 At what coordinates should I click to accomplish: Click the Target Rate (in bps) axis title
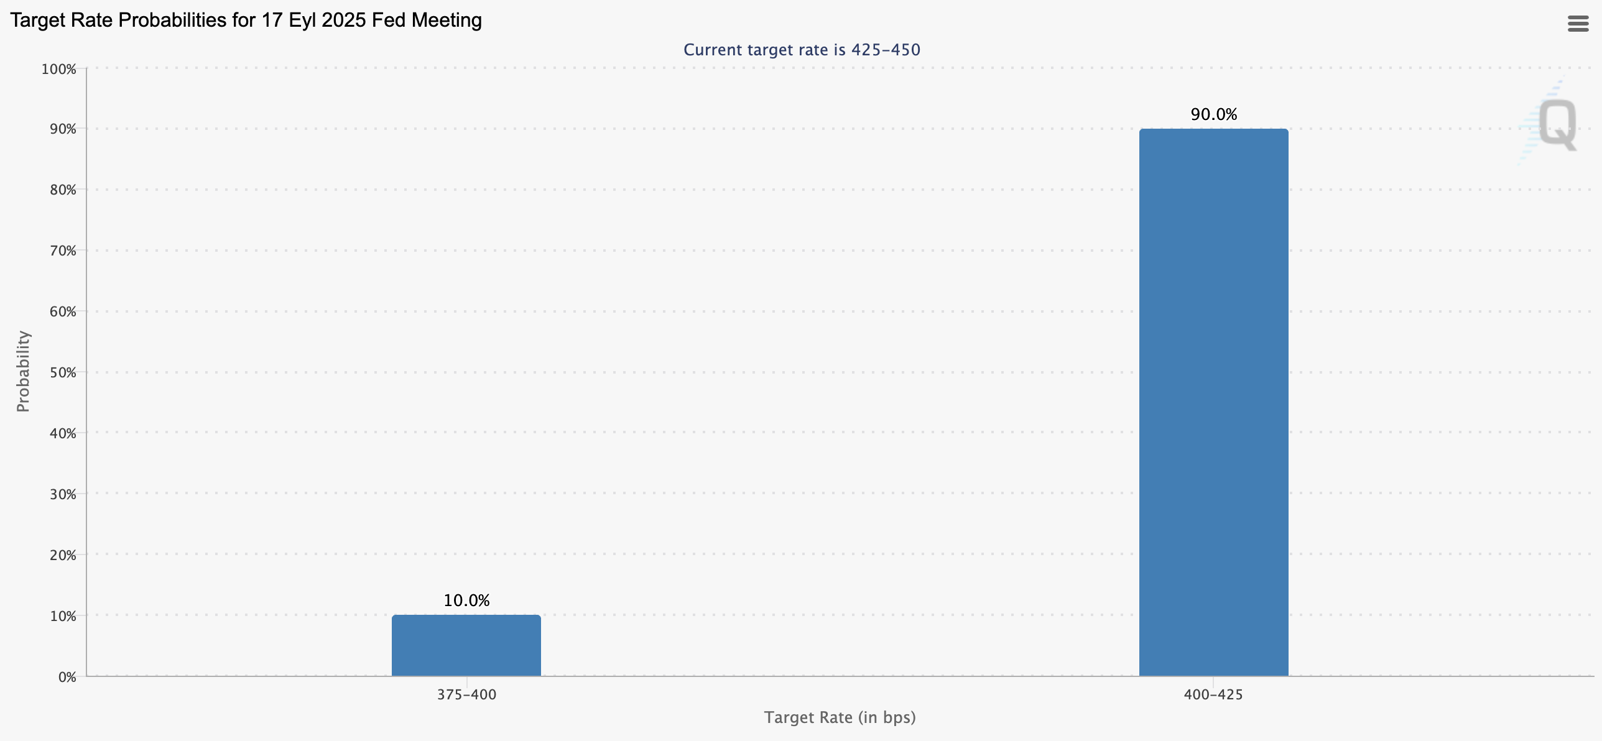[x=840, y=717]
